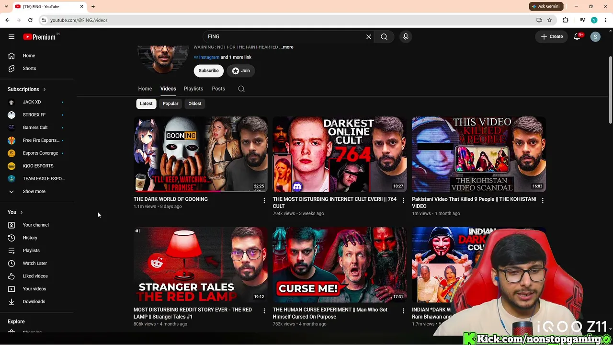This screenshot has height=345, width=613.
Task: Go back to the previous page
Action: 7,20
